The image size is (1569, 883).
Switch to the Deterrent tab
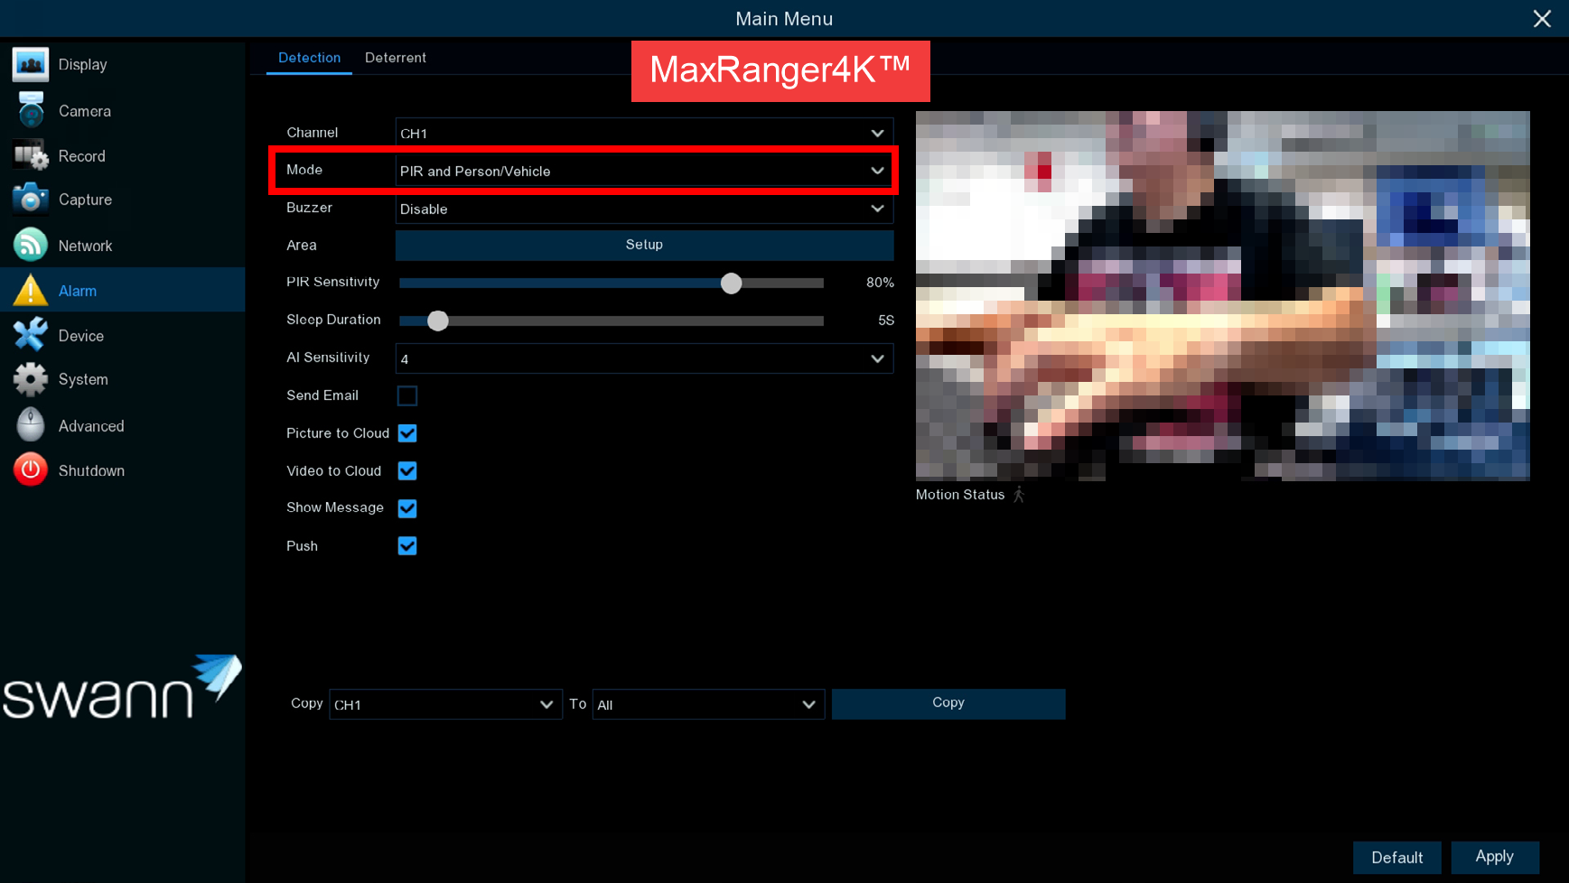(395, 58)
